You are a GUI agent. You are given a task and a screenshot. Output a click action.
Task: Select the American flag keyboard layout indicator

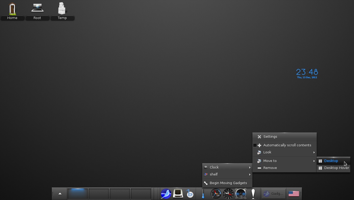point(294,194)
